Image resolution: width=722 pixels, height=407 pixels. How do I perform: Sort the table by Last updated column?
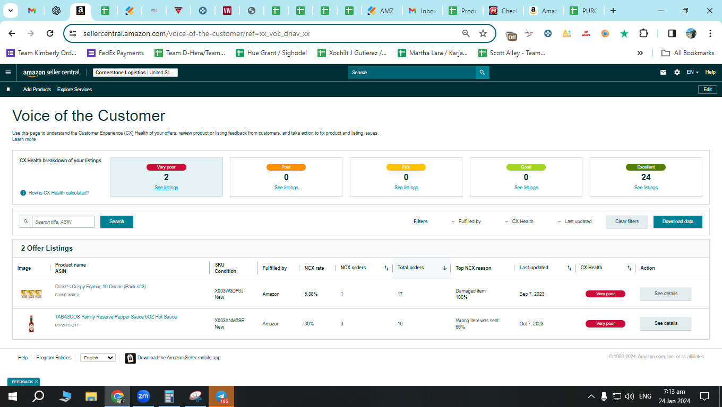tap(569, 268)
